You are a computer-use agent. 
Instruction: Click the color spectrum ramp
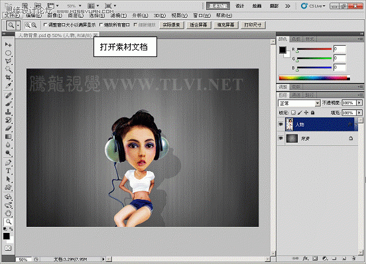click(x=314, y=78)
